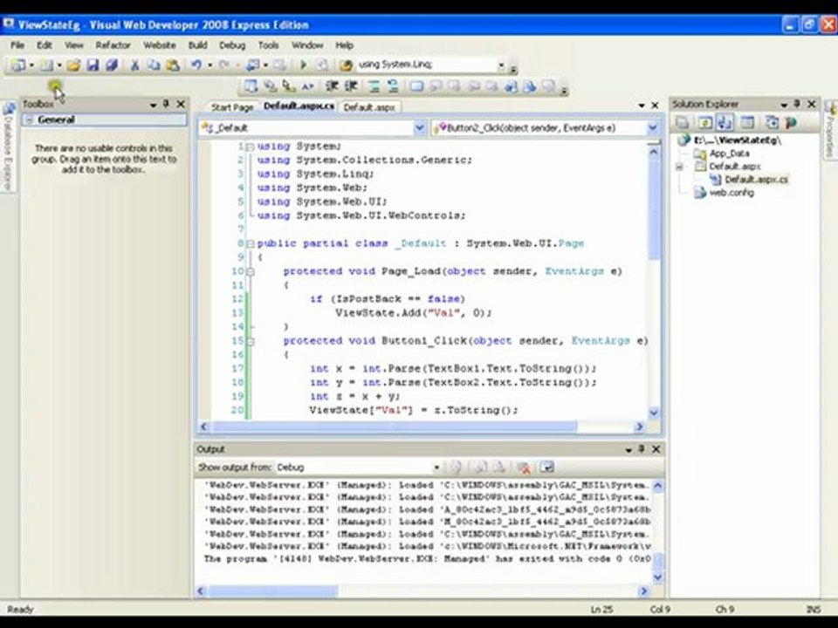Open the Website menu
The image size is (838, 628).
[x=159, y=44]
